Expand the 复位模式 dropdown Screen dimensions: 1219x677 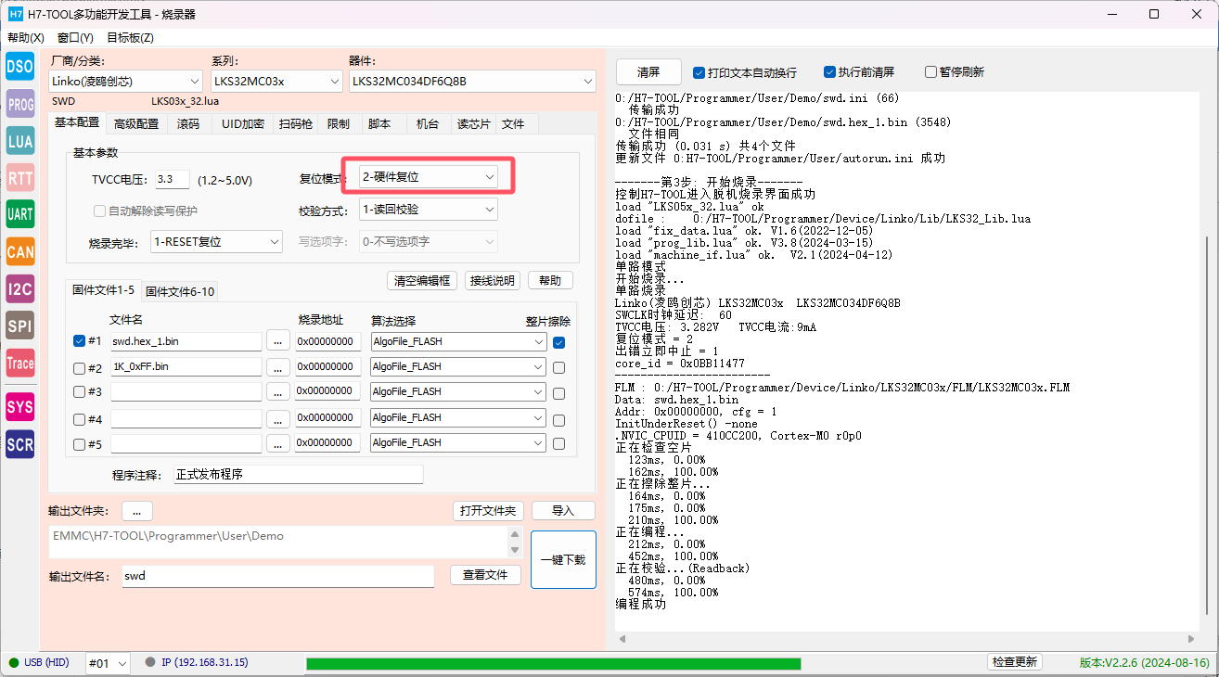(428, 176)
